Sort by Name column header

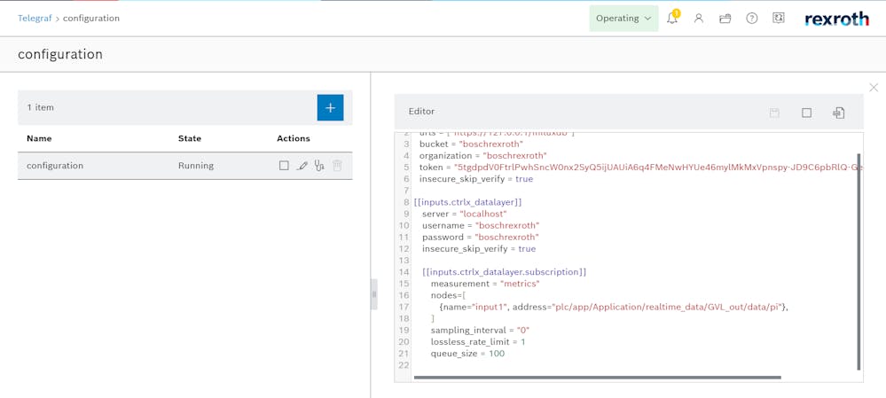39,138
